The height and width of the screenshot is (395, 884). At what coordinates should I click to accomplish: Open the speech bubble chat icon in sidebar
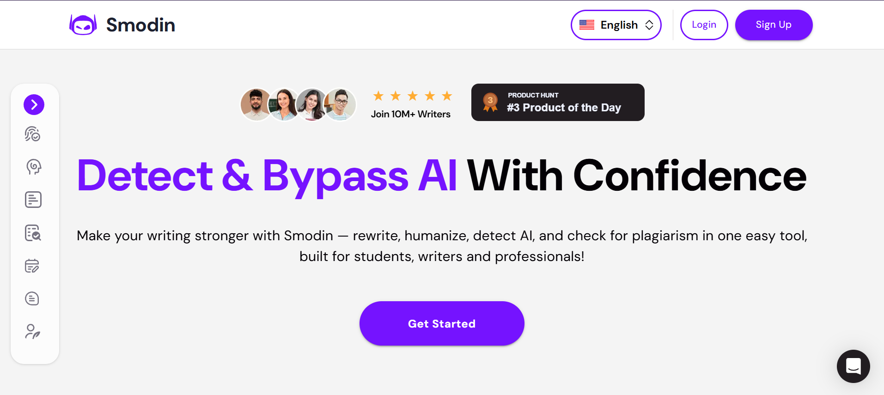32,298
